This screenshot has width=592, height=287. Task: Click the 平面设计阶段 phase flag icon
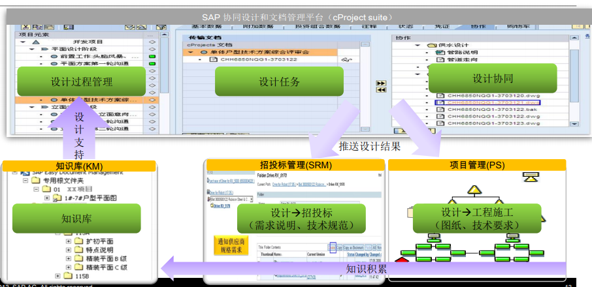pyautogui.click(x=44, y=49)
